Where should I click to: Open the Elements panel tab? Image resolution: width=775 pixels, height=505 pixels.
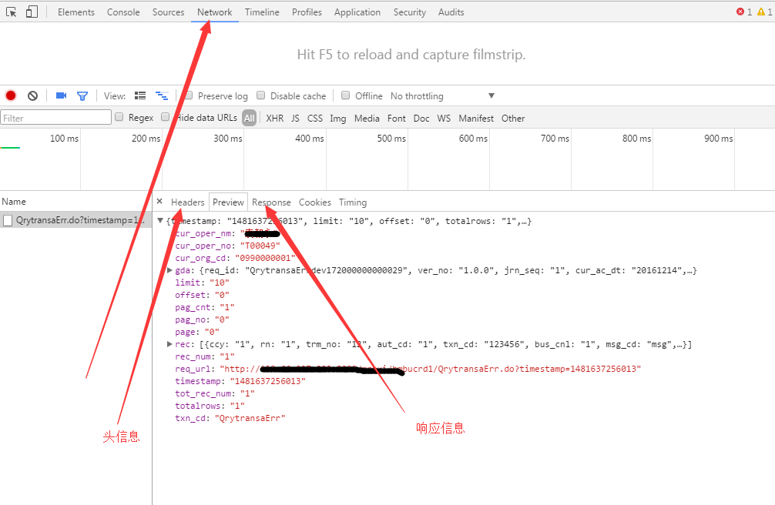[x=76, y=12]
